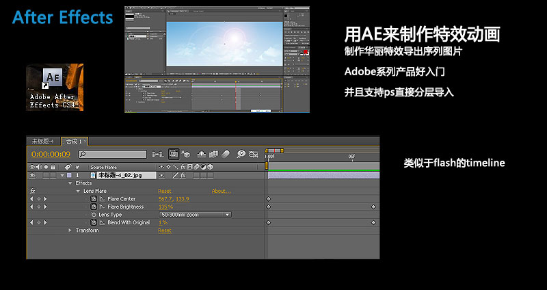Click the Flare Brightness value 135 %

pos(165,207)
